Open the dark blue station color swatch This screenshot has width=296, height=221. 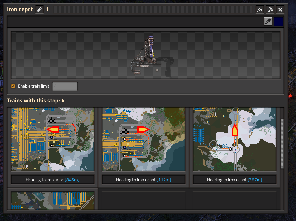pos(278,22)
